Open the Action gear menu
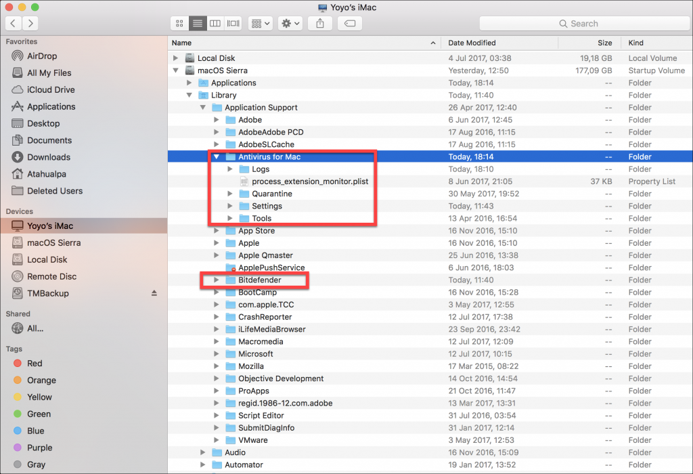The height and width of the screenshot is (474, 693). [290, 24]
